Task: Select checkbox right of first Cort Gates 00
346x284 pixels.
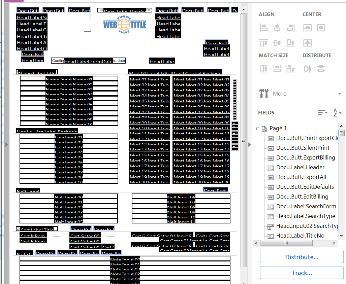Action: click(111, 235)
